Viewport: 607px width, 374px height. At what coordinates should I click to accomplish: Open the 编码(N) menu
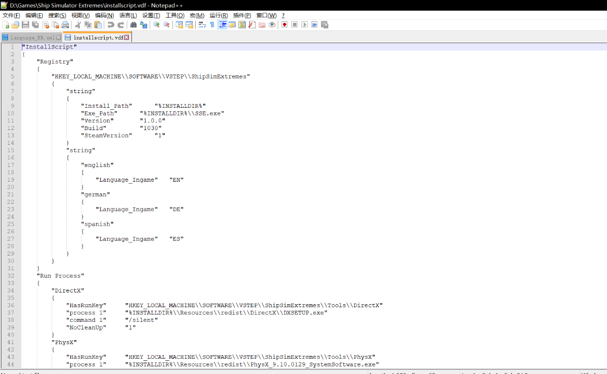point(104,16)
